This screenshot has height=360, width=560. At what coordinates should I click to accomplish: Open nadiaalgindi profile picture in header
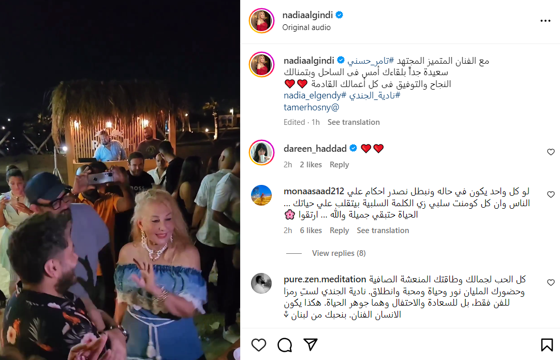(x=261, y=21)
